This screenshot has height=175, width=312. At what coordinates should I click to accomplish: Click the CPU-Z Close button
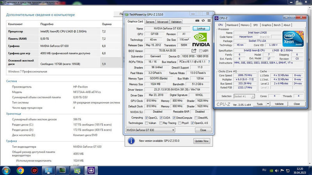[x=296, y=104]
